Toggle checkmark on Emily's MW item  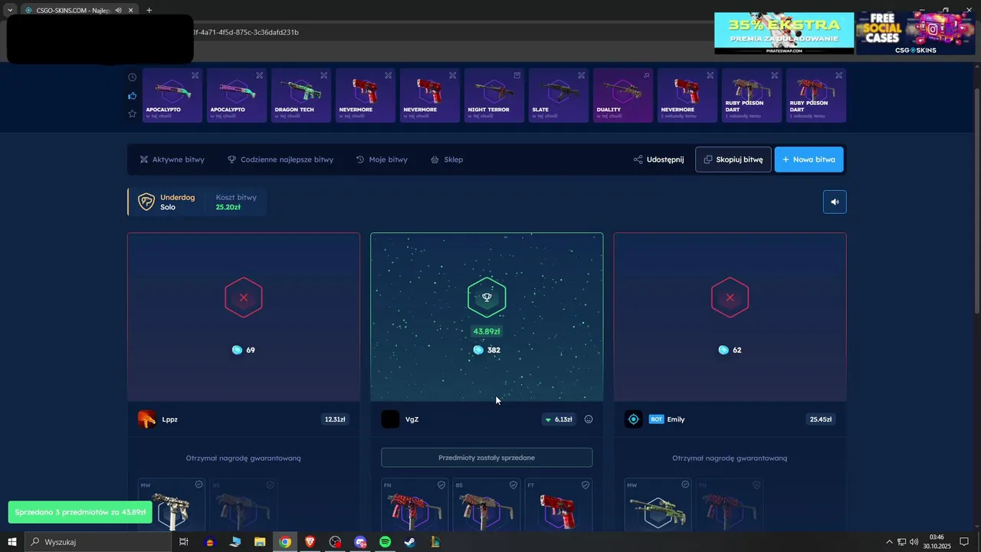pos(685,485)
